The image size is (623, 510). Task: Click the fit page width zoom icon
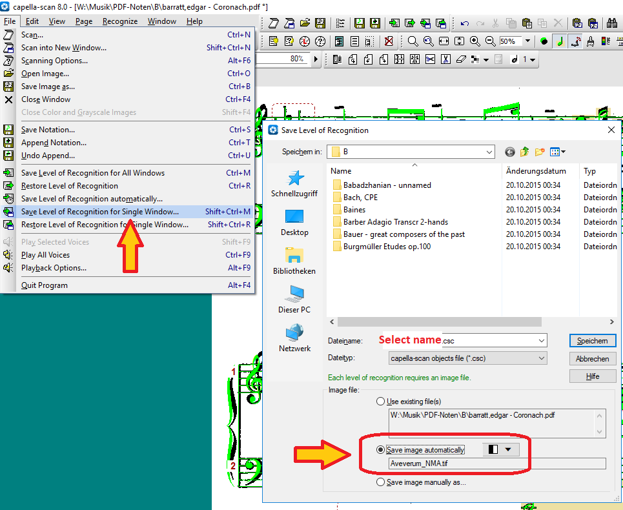(x=444, y=41)
